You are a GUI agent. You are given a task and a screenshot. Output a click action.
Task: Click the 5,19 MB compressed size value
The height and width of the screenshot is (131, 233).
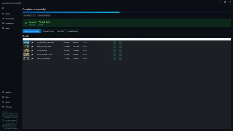pos(76,59)
